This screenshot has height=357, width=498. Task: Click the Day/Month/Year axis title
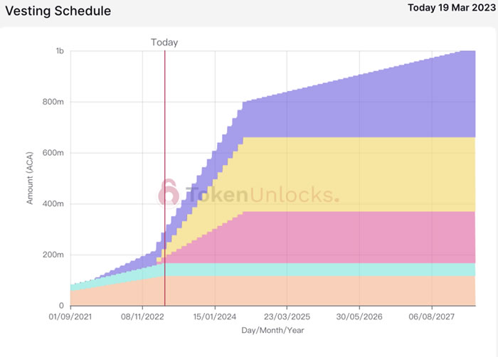coord(273,331)
